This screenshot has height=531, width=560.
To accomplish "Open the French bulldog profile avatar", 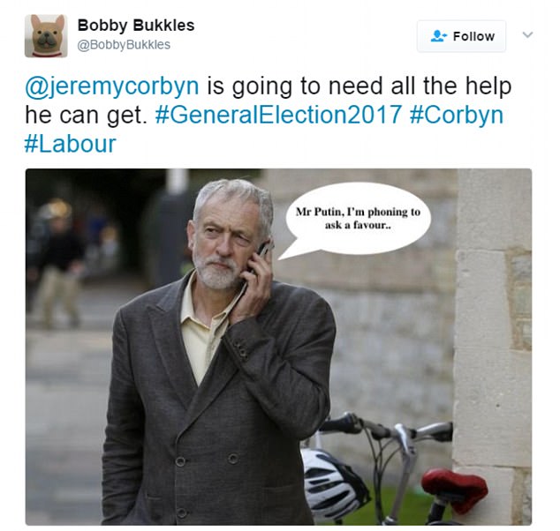I will 46,35.
